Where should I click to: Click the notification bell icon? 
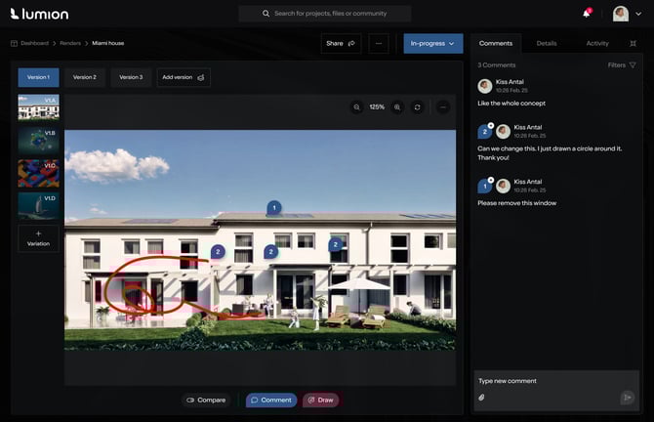click(586, 14)
